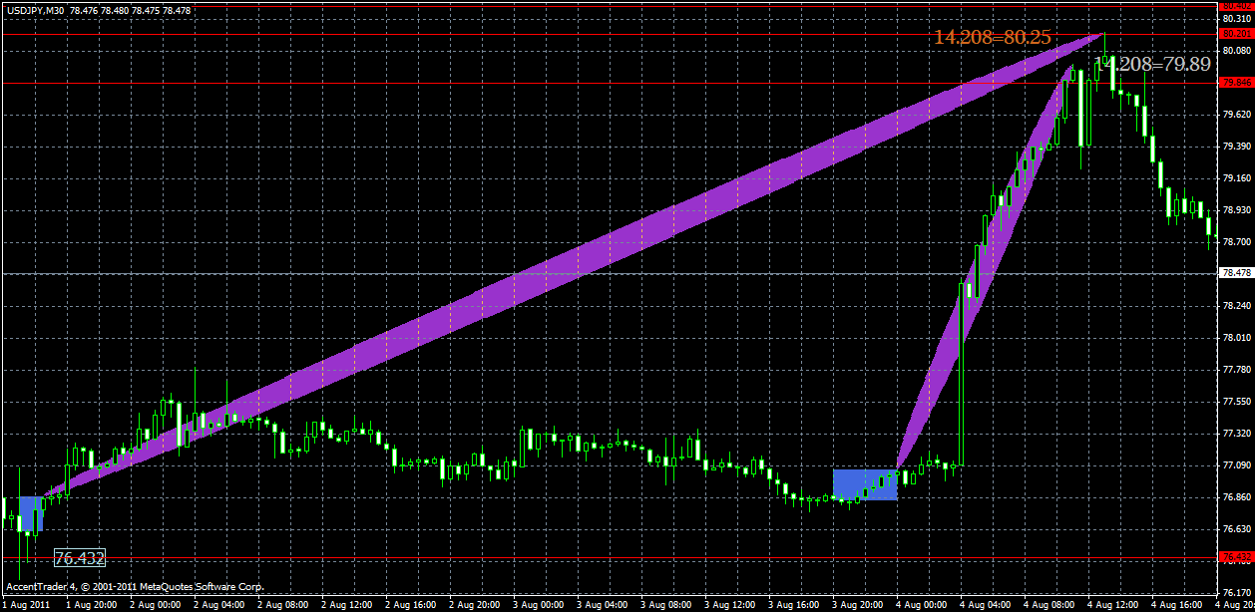
Task: Click the highlighted 80.201 price tag on right axis
Action: (x=1236, y=33)
